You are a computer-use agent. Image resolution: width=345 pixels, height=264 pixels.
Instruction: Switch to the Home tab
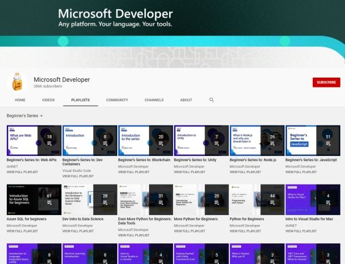tap(20, 100)
